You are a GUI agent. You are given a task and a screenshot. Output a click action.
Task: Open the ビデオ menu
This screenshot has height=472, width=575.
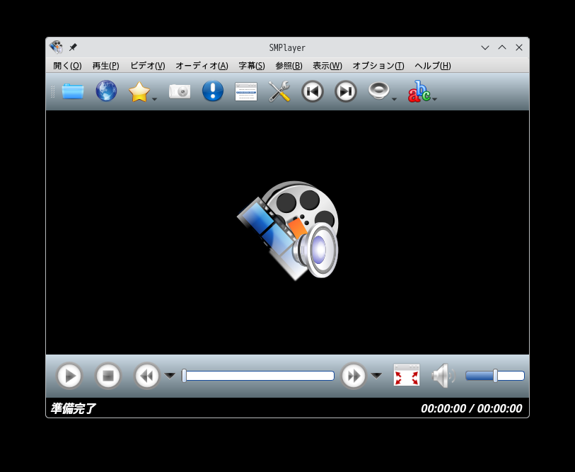[x=146, y=65]
